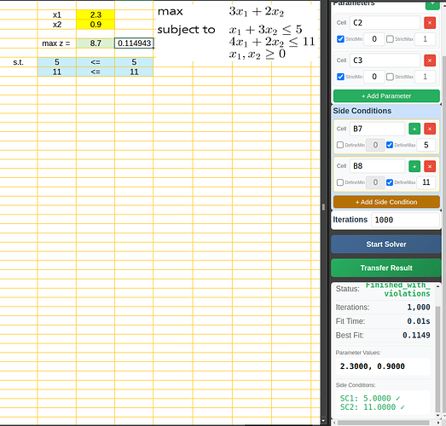Toggle StrictMin checkbox for cell C2
This screenshot has height=426, width=446.
pos(340,39)
